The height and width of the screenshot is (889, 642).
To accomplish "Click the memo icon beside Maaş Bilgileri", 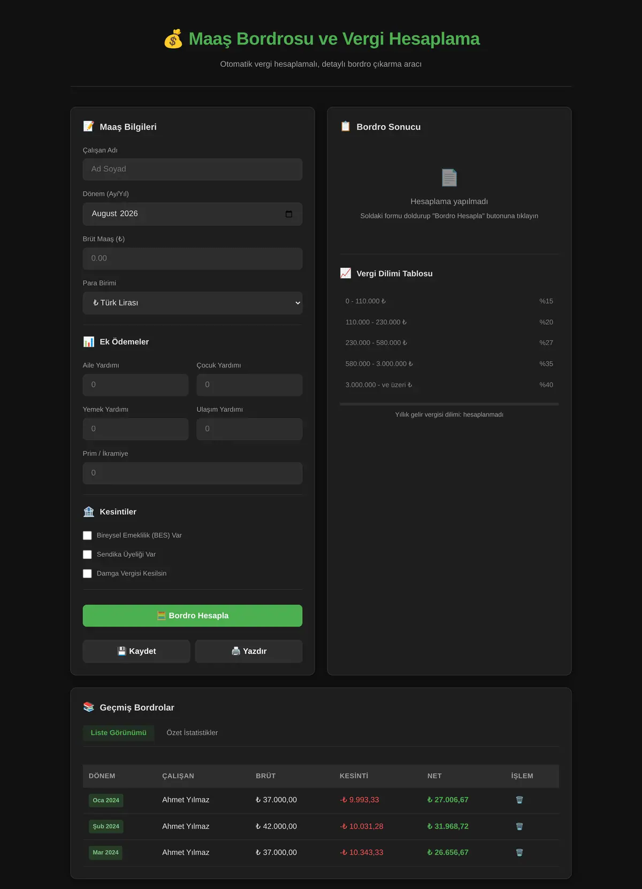I will 89,126.
